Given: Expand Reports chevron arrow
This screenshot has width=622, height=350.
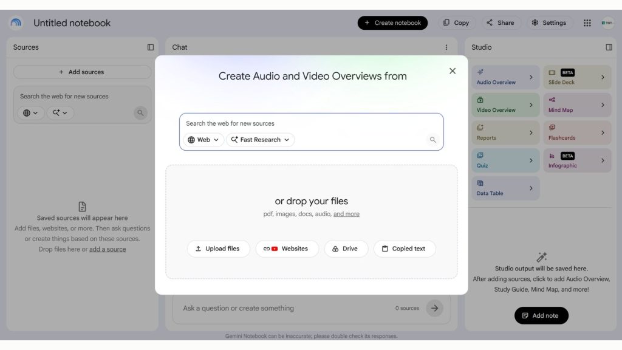Looking at the screenshot, I should click(x=531, y=132).
